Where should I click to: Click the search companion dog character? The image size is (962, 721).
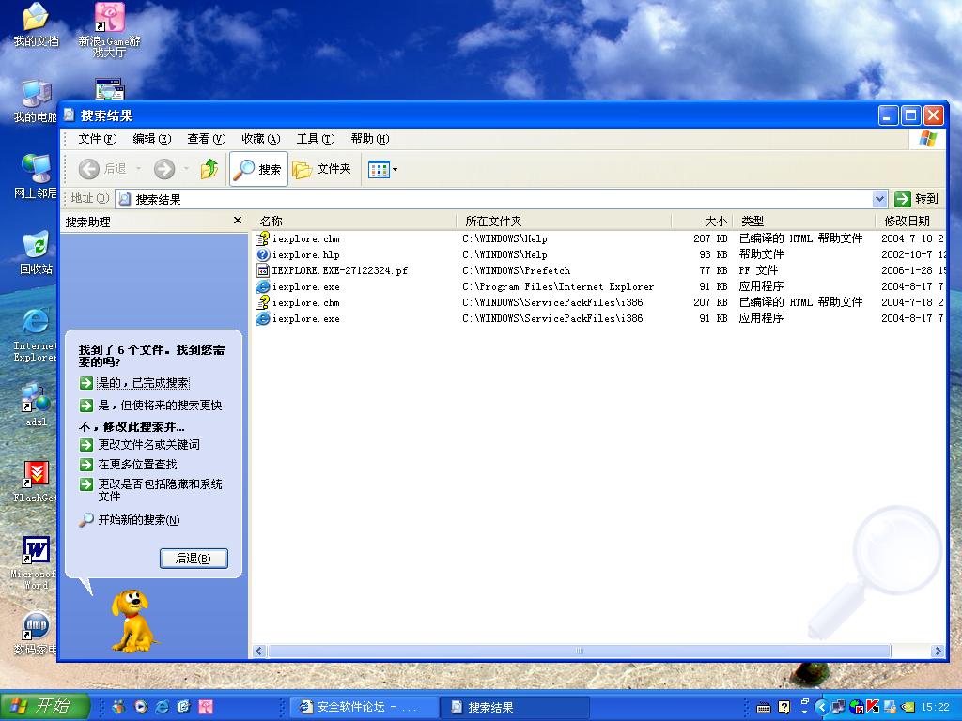point(132,620)
